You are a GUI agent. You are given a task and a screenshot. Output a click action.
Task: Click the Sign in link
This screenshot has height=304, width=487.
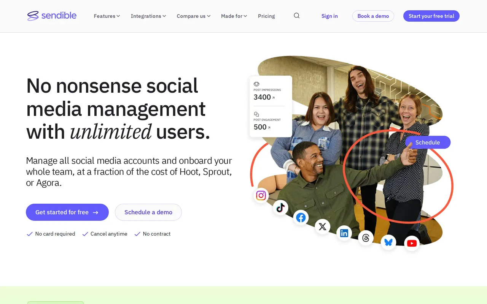(x=329, y=16)
